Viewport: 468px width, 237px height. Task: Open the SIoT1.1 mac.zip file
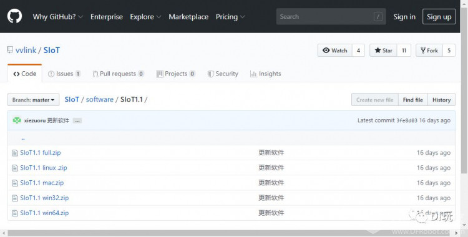pyautogui.click(x=42, y=183)
